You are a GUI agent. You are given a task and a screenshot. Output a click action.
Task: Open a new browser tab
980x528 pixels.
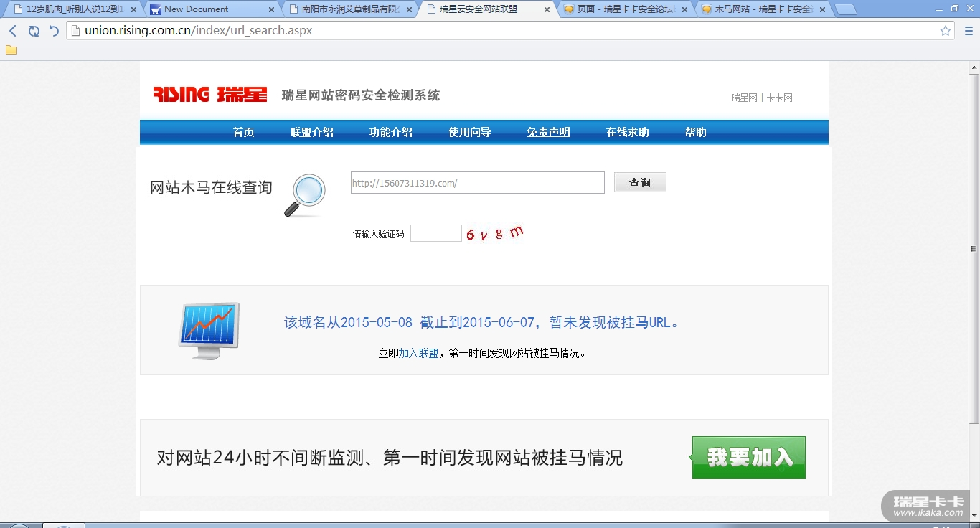[x=846, y=10]
